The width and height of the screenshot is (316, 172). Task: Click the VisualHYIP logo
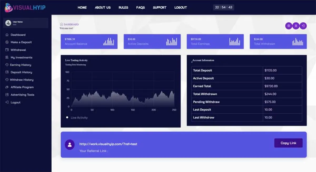tap(25, 8)
